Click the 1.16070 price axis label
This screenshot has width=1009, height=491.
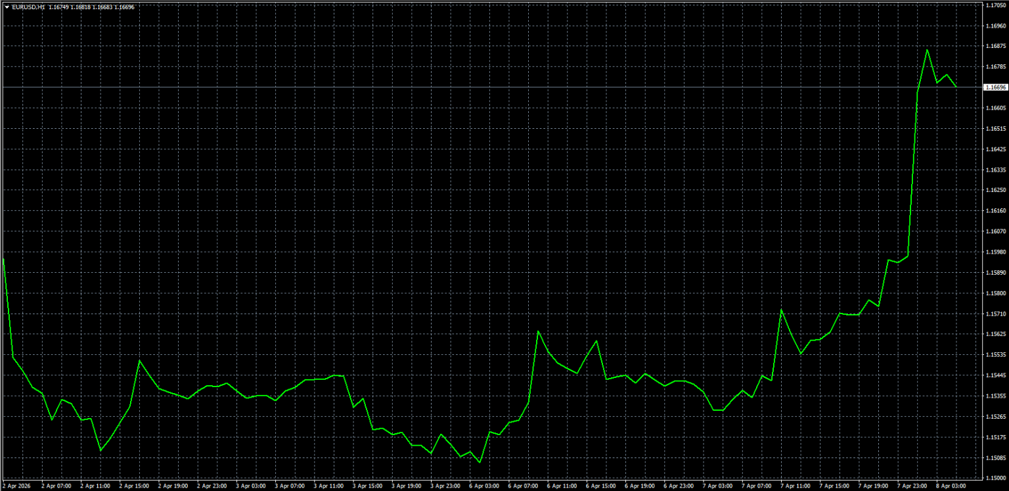[996, 231]
